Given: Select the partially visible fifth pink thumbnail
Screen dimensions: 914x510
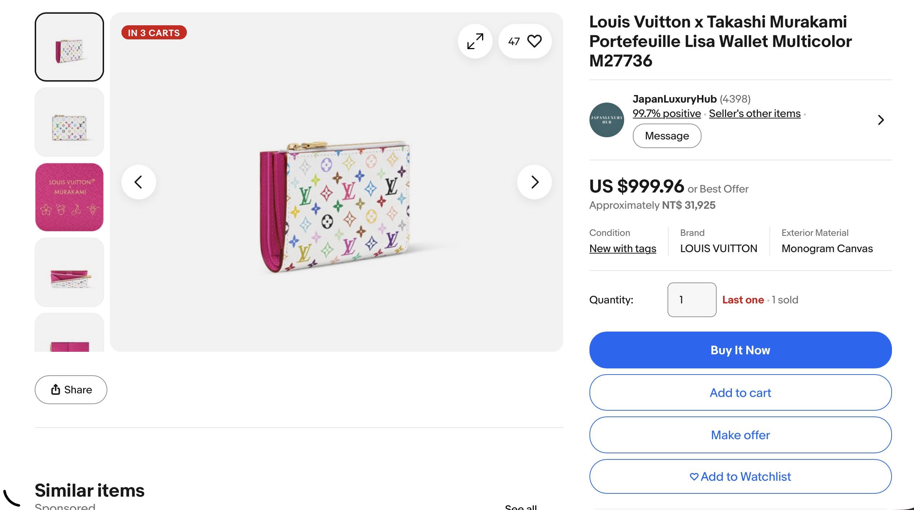Looking at the screenshot, I should coord(69,333).
